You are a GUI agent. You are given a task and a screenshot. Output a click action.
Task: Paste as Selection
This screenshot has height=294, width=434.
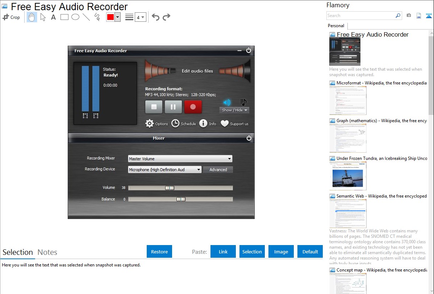[x=252, y=252]
